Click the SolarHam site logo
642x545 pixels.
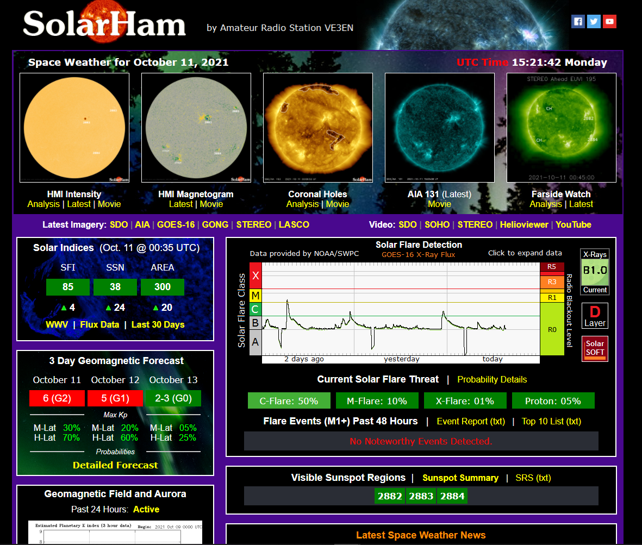104,23
